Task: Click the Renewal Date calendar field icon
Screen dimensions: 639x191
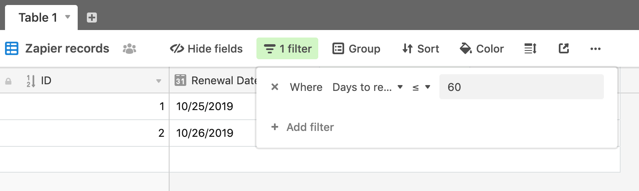Action: coord(180,80)
